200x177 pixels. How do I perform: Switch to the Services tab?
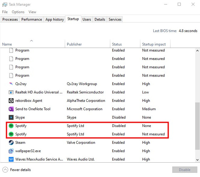(115, 19)
